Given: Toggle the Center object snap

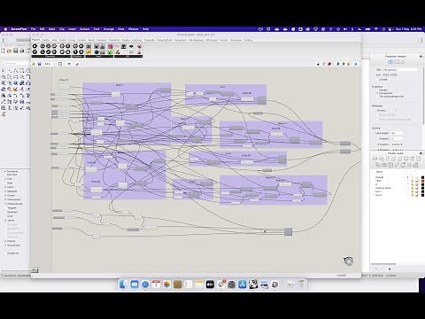Looking at the screenshot, I should point(10,195).
